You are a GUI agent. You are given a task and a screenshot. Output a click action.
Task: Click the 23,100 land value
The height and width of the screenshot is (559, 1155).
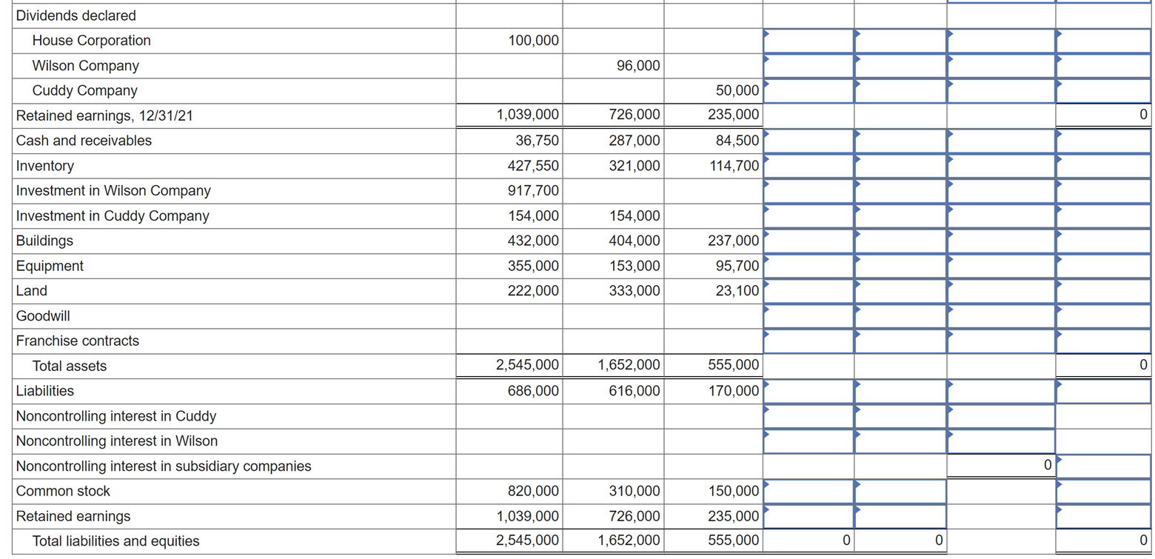pyautogui.click(x=737, y=292)
